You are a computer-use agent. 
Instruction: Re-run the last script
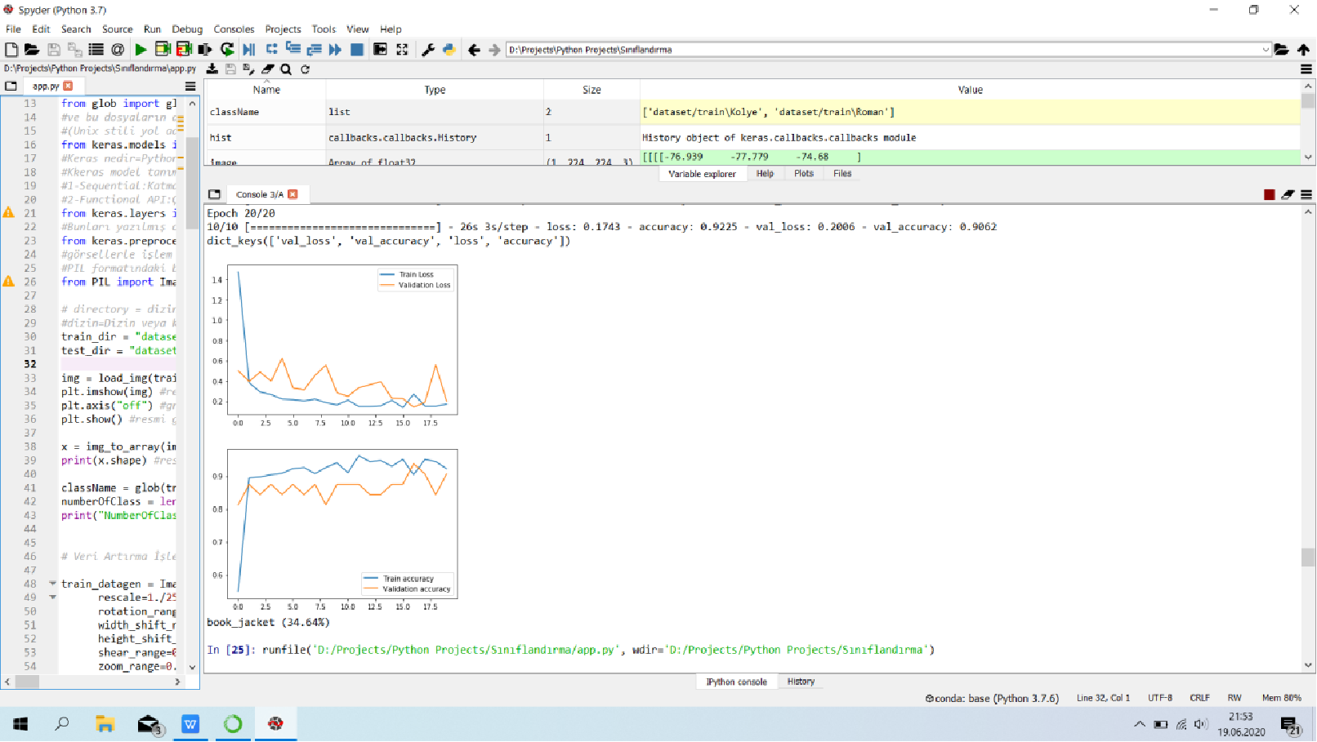click(227, 50)
